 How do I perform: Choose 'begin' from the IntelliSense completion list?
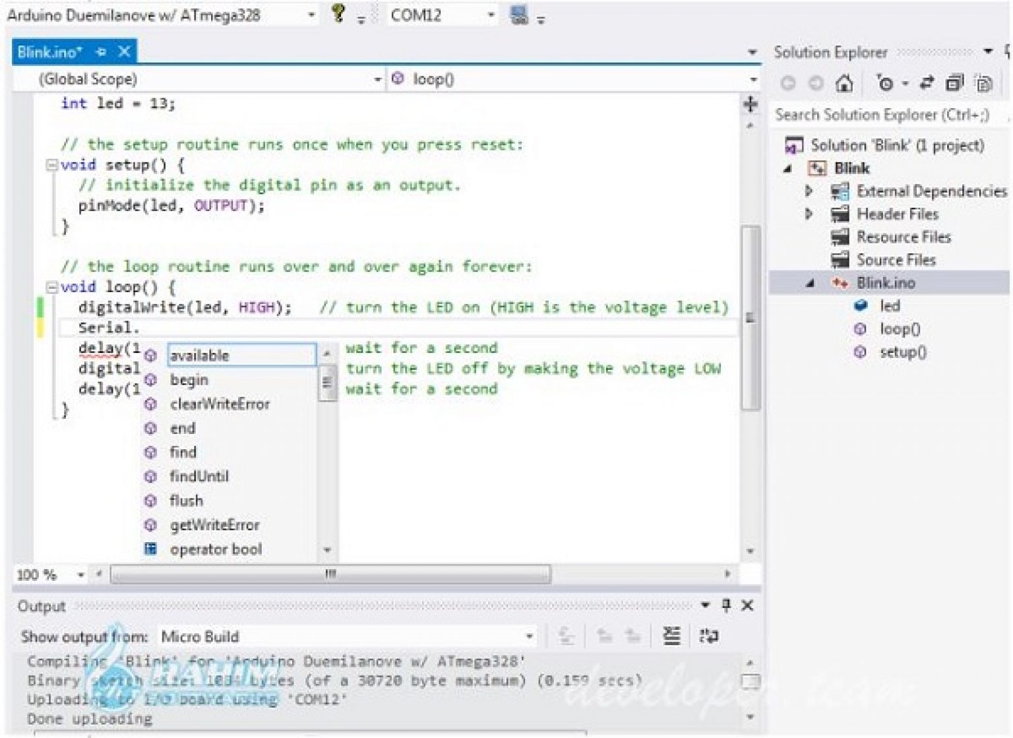[189, 379]
